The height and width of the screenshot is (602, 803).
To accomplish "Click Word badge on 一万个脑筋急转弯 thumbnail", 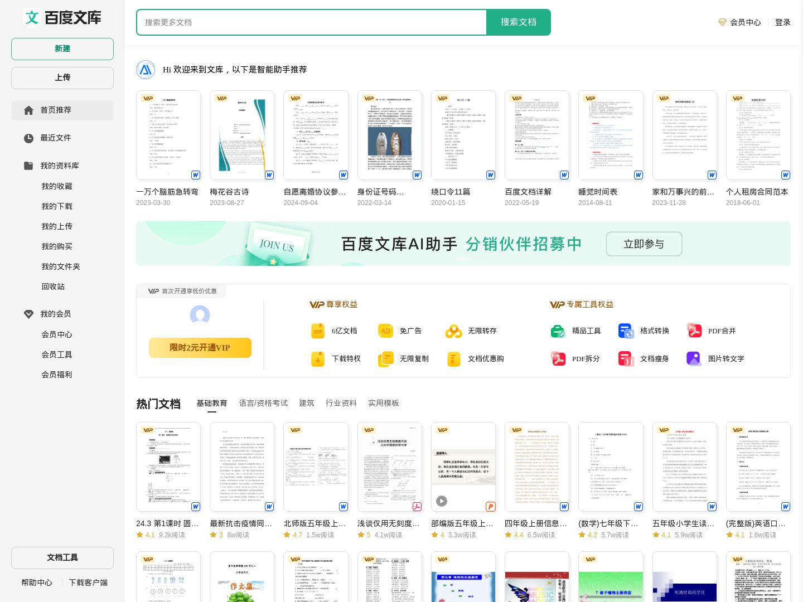I will pos(196,175).
